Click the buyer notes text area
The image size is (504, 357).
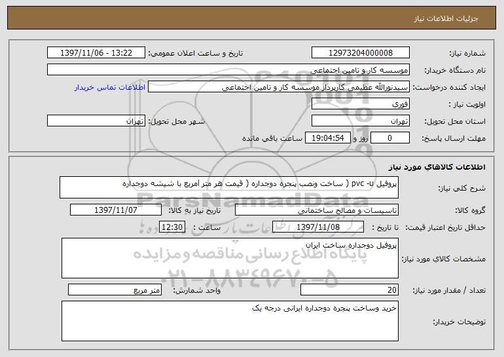click(230, 321)
